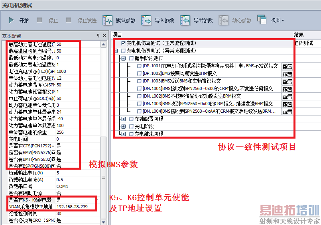Edit 单体蓄电池的数量 value 256
Viewport: 321px width, 225px height.
pyautogui.click(x=78, y=132)
